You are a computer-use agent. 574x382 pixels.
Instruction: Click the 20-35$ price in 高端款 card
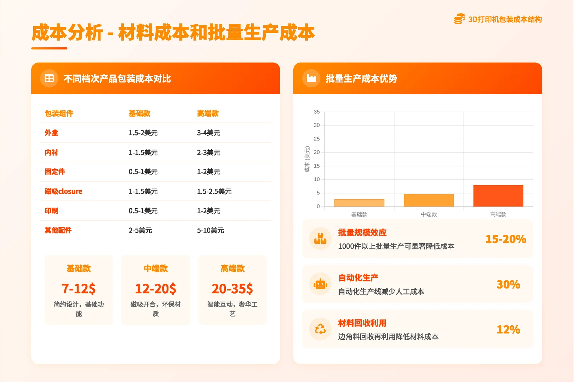[233, 289]
